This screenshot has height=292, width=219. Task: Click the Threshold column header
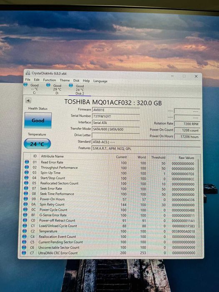tap(158, 157)
